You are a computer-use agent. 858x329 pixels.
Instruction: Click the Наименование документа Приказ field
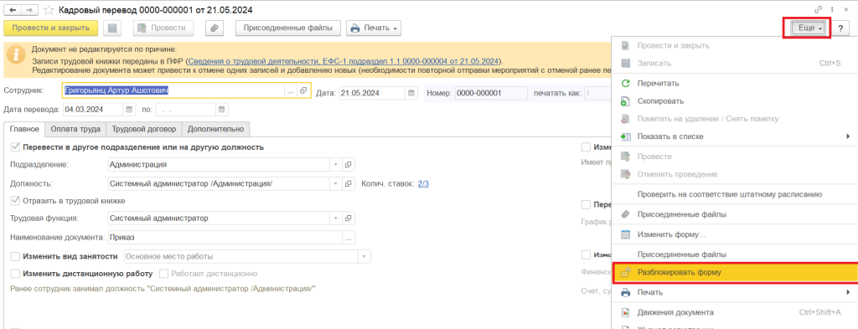point(225,238)
